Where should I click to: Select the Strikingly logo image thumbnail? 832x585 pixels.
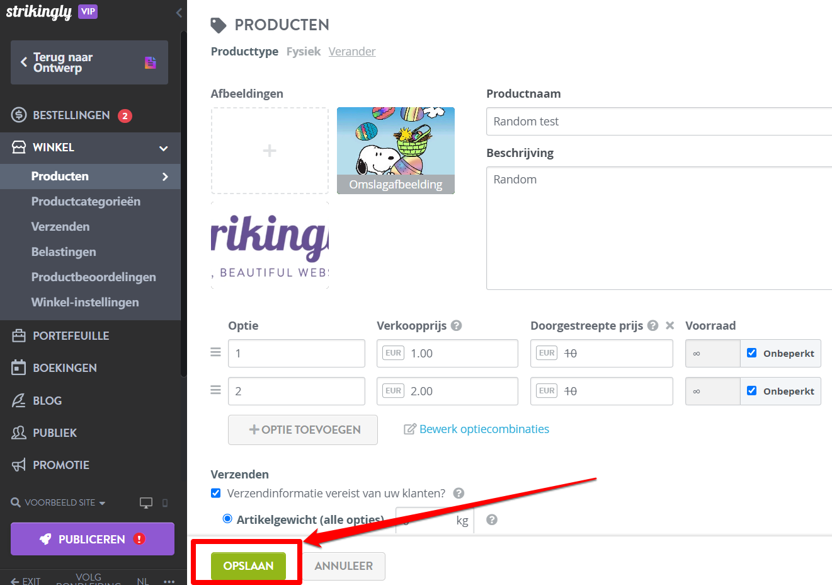pyautogui.click(x=270, y=245)
